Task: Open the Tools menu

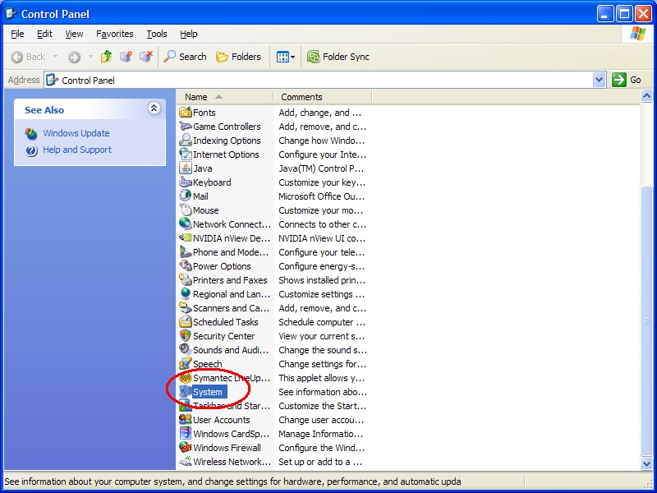Action: [x=156, y=34]
